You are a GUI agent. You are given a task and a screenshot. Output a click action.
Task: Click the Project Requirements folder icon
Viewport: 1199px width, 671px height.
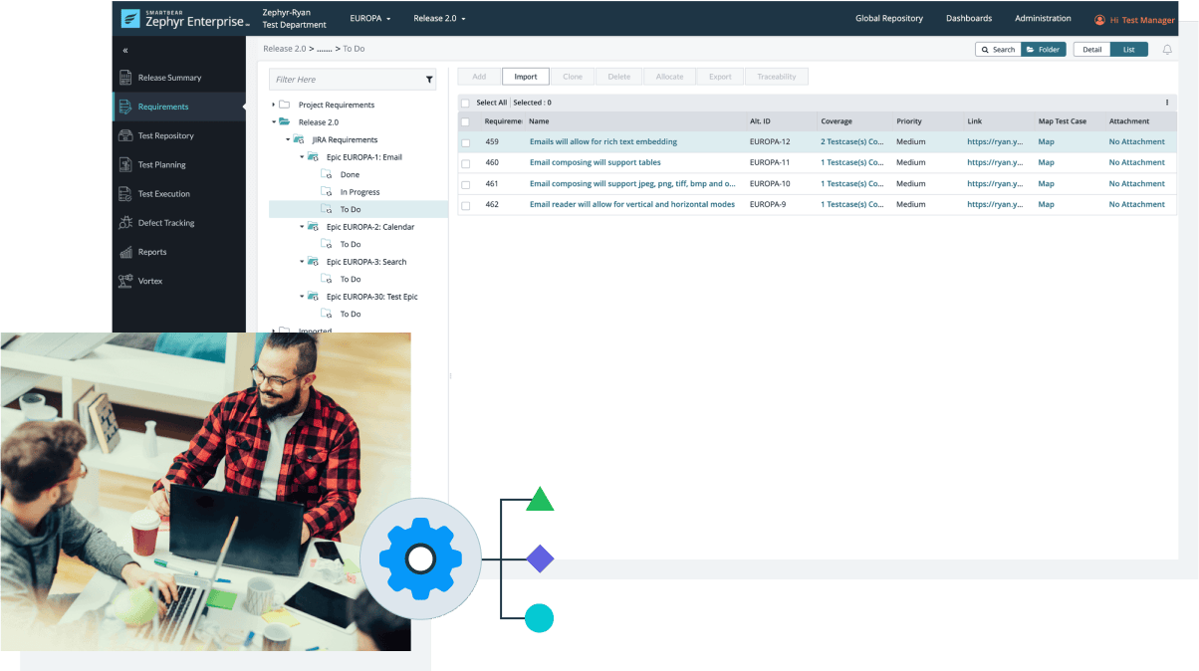285,105
